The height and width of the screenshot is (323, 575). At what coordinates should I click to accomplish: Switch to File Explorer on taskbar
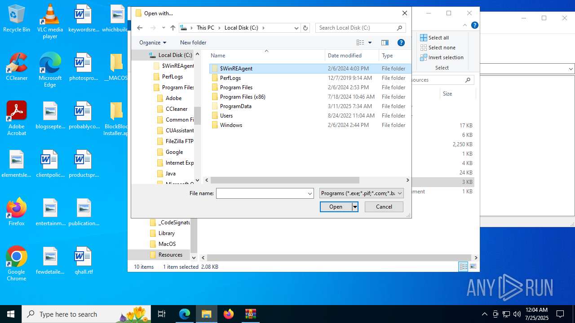point(207,314)
